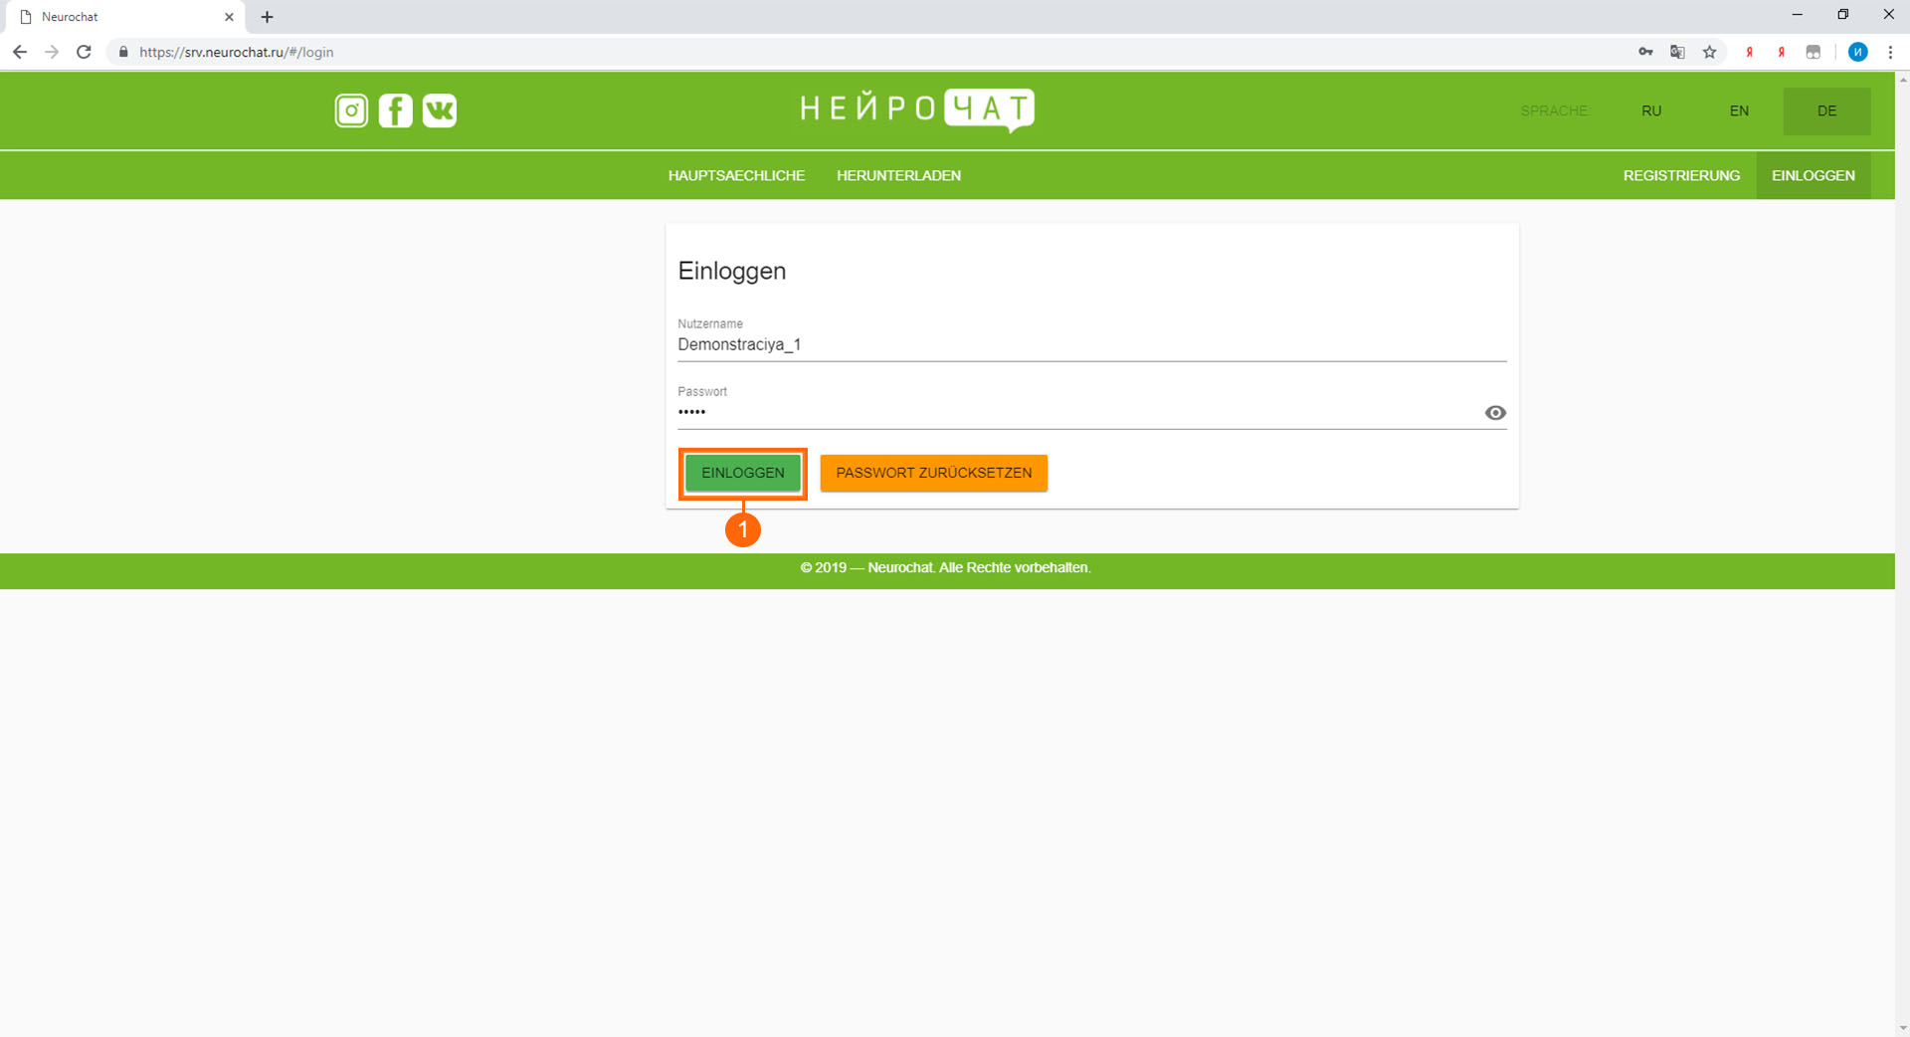Open the Facebook social link icon
Image resolution: width=1910 pixels, height=1037 pixels.
pos(395,110)
